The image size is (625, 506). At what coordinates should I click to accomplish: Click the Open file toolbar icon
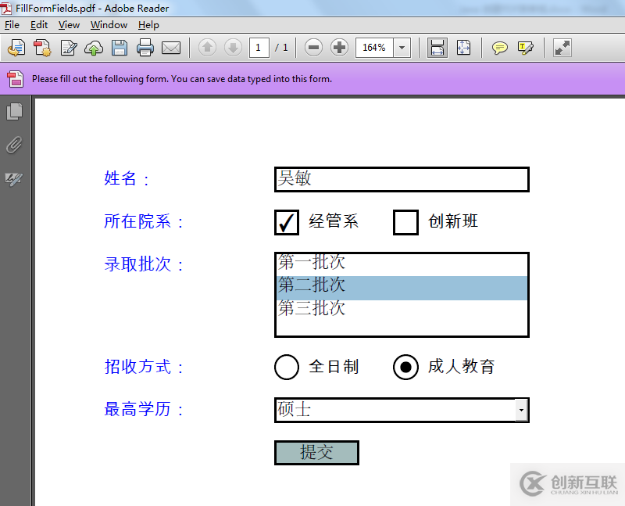[x=16, y=48]
